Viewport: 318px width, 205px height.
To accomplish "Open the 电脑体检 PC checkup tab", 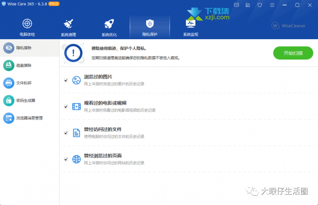I will tap(27, 27).
